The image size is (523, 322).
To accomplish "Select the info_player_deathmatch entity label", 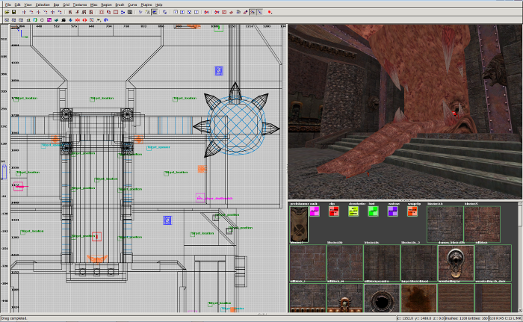I will [x=214, y=199].
